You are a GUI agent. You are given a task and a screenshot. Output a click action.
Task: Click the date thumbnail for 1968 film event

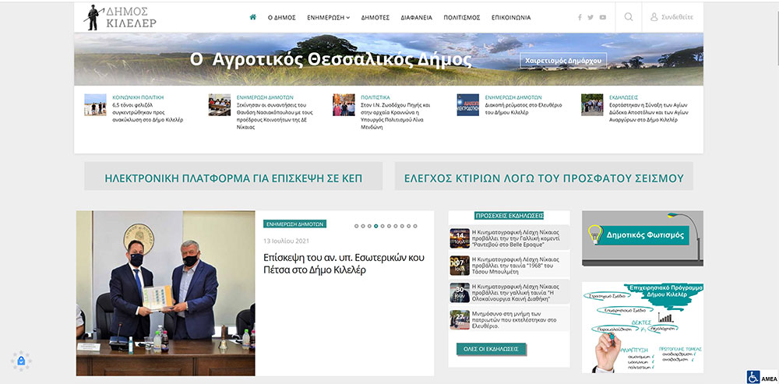coord(460,266)
